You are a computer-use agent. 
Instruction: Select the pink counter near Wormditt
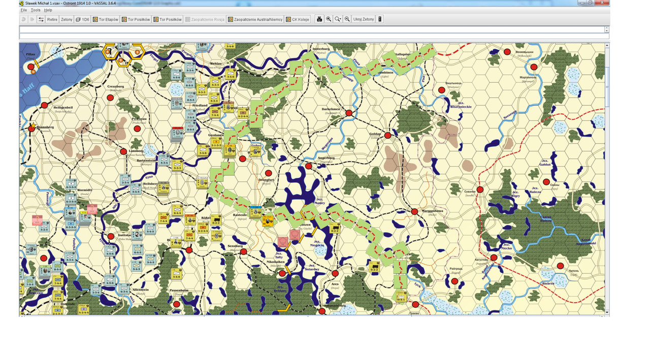point(92,209)
